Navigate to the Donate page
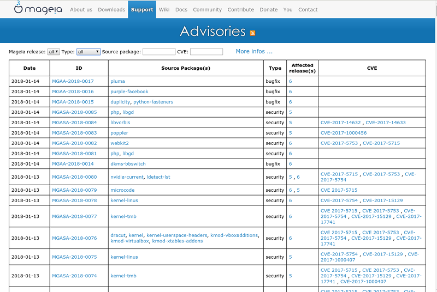This screenshot has width=437, height=292. (268, 9)
